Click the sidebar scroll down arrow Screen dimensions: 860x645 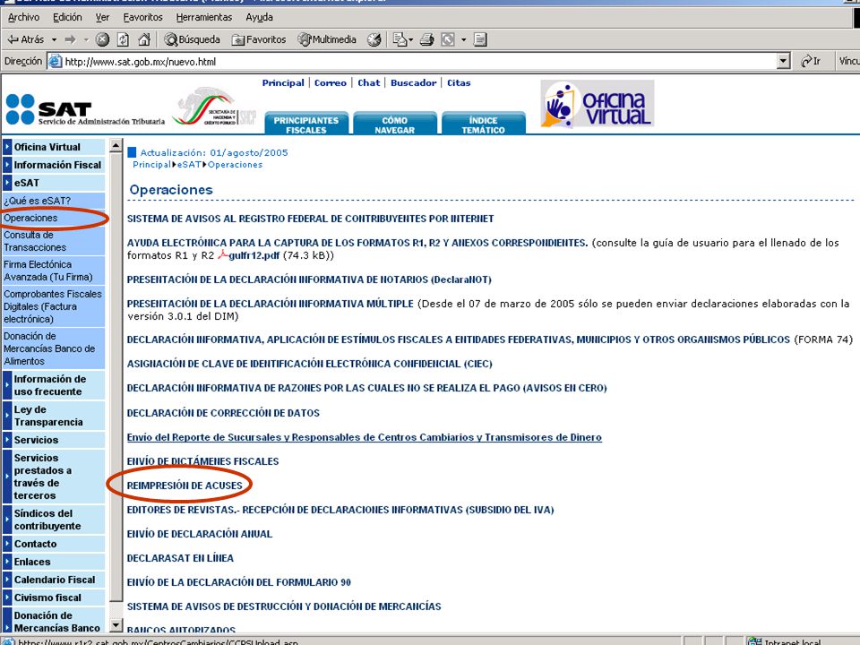116,624
